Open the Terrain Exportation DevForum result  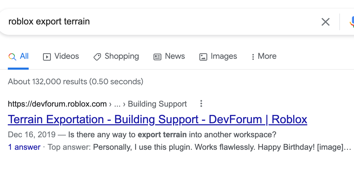coord(157,120)
